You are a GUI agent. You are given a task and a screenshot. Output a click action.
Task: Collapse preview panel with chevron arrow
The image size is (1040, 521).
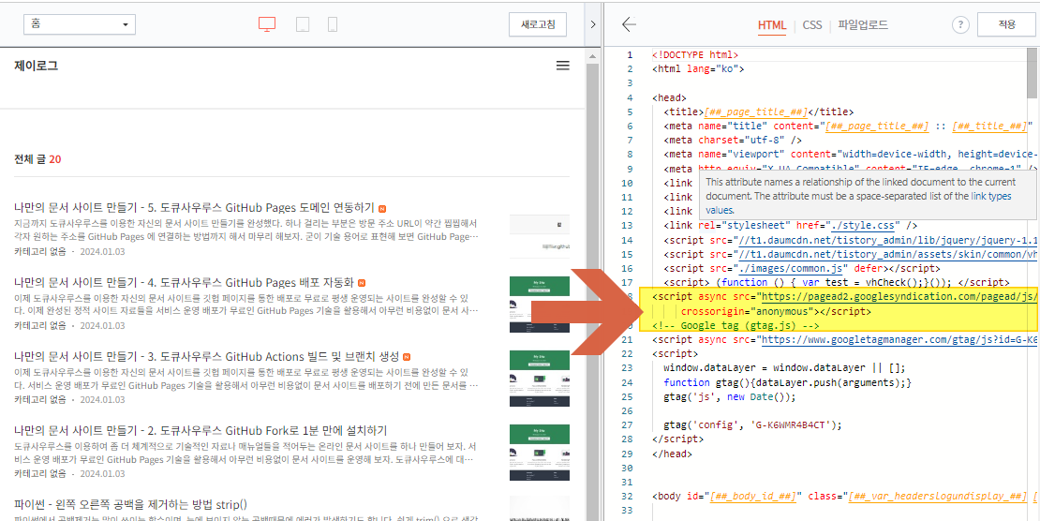[x=593, y=24]
